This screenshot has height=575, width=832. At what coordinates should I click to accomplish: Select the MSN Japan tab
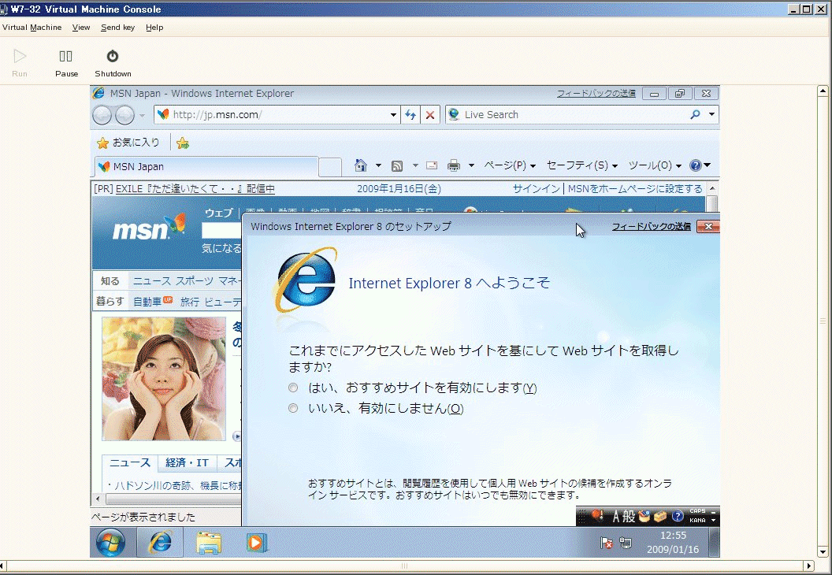(x=206, y=166)
